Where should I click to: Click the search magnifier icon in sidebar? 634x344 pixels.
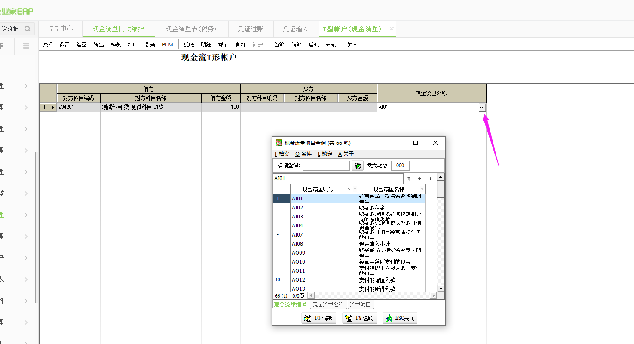coord(28,29)
